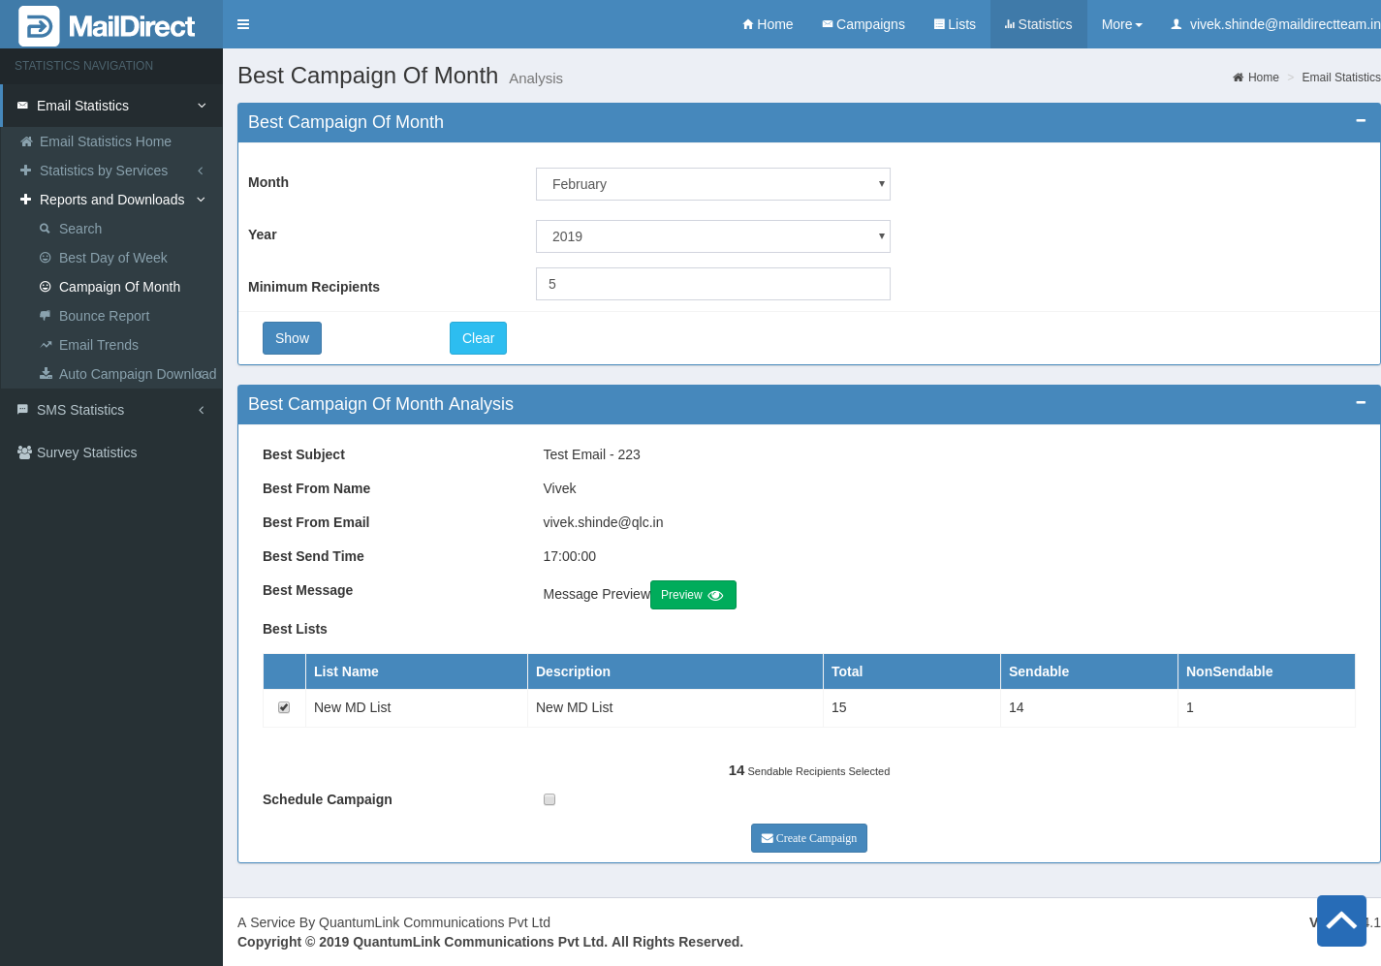Click the Show button

[x=292, y=338]
